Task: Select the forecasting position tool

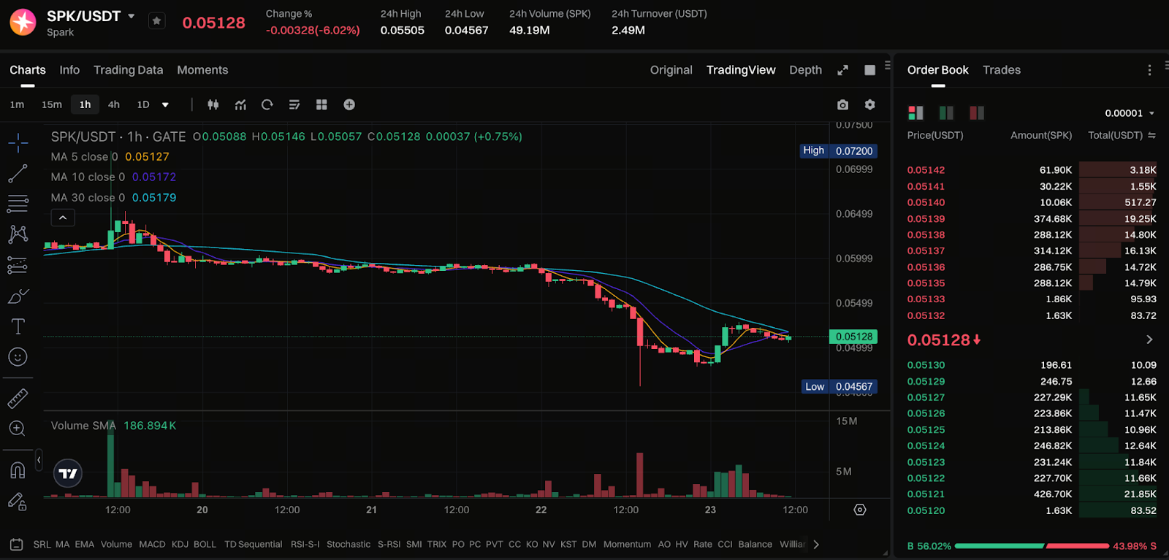Action: (18, 265)
